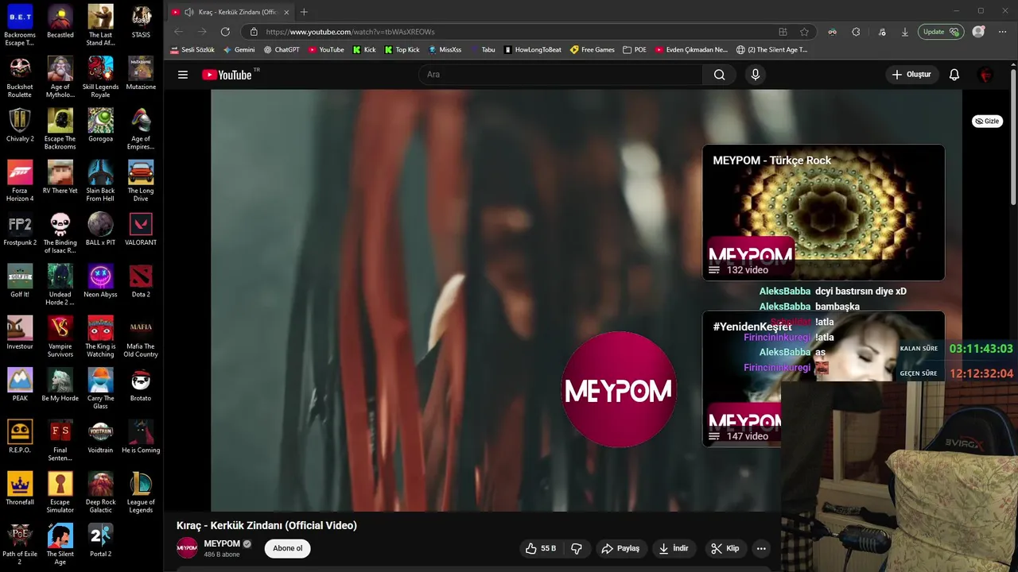The width and height of the screenshot is (1018, 572).
Task: Close the Kıraç browser tab
Action: (x=286, y=12)
